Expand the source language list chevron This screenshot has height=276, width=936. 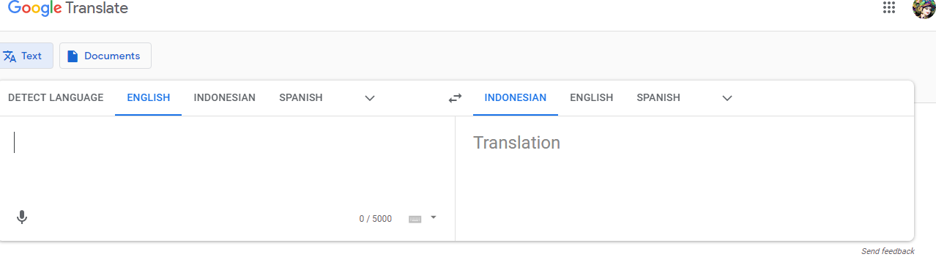coord(370,98)
